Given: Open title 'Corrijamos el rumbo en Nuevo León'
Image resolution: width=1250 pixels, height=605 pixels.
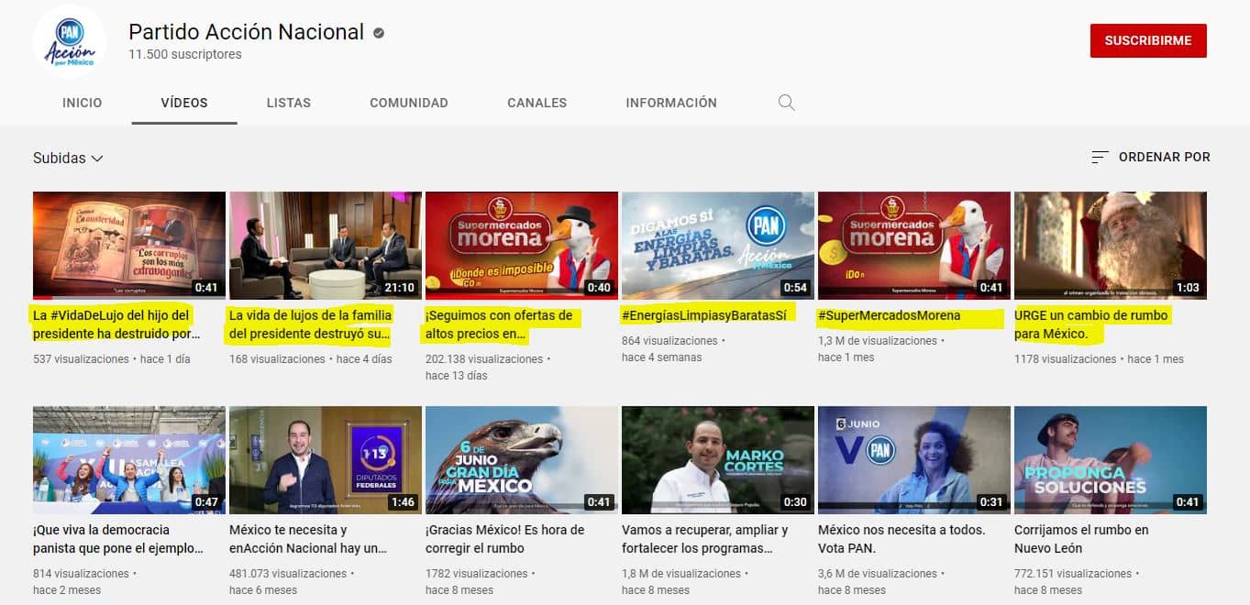Looking at the screenshot, I should [1081, 539].
